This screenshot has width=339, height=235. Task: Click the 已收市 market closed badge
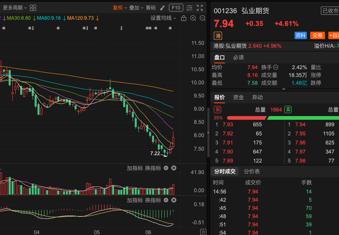click(330, 11)
